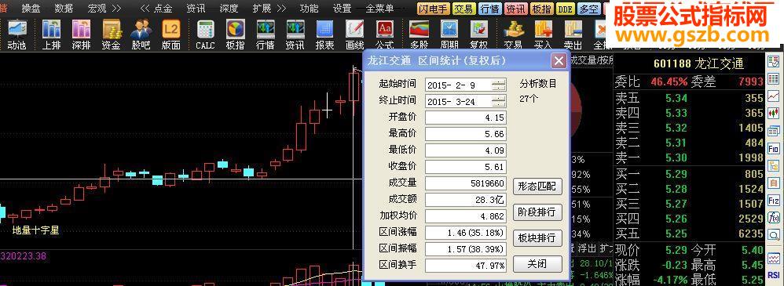This screenshot has width=784, height=286.
Task: Open the 动池 toolbar icon
Action: point(16,35)
